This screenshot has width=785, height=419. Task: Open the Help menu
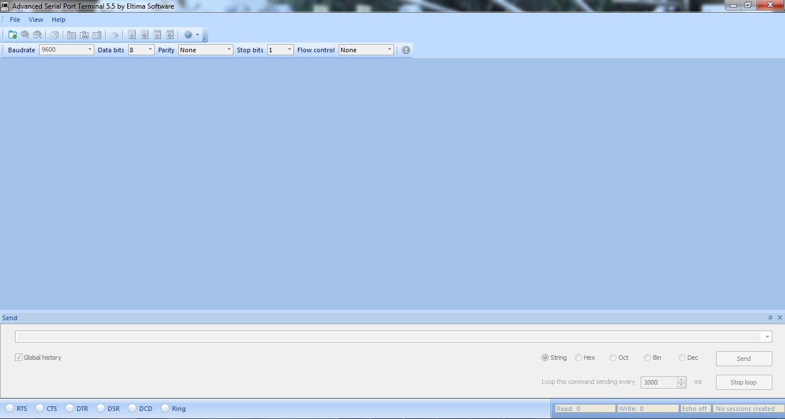tap(59, 20)
